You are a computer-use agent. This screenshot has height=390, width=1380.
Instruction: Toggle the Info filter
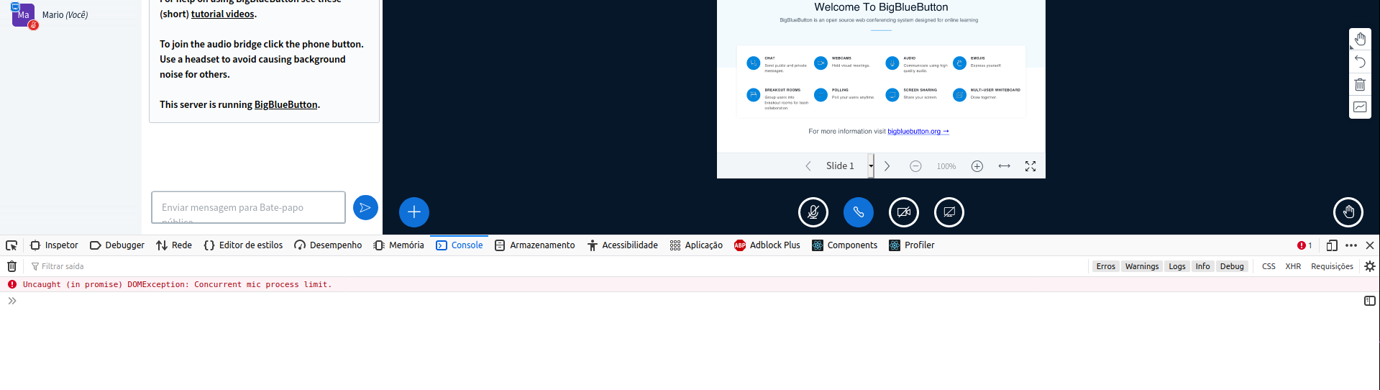(x=1202, y=266)
